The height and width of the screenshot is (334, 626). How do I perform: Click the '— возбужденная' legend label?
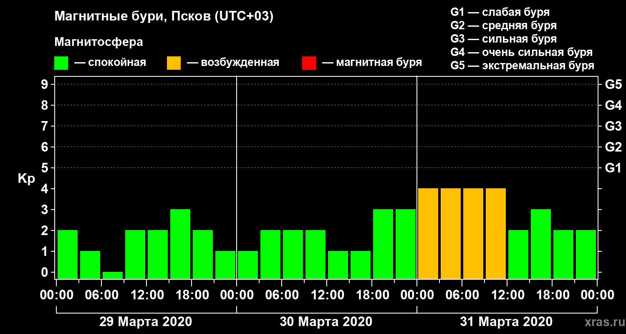coord(233,63)
